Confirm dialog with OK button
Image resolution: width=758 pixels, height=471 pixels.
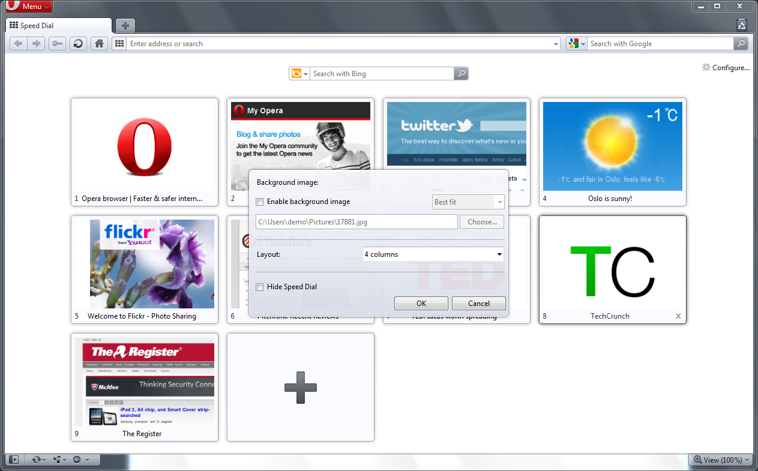[x=421, y=303]
